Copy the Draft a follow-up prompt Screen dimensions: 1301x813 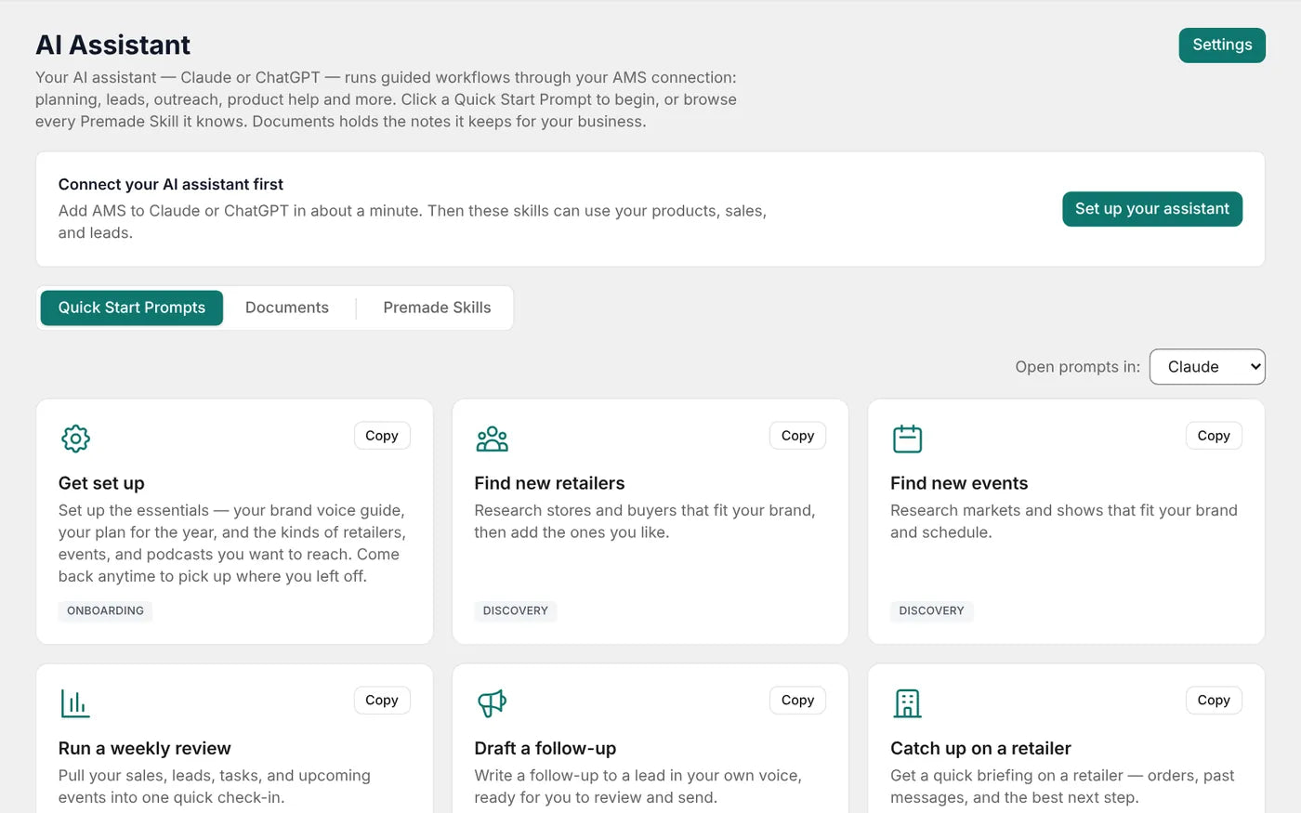click(x=797, y=701)
